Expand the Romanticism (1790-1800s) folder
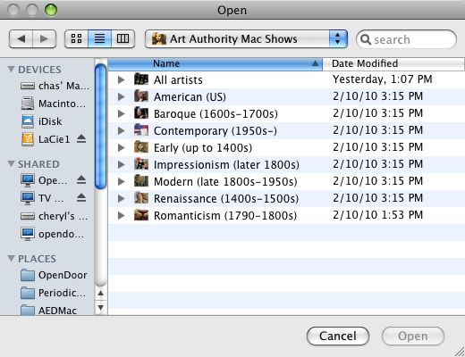Viewport: 465px width, 357px height. [121, 215]
